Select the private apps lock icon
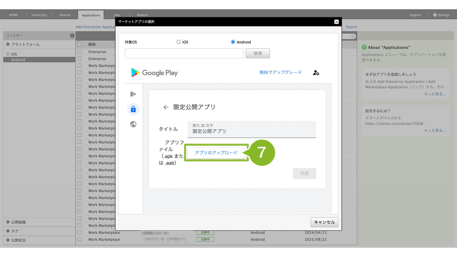 click(133, 109)
